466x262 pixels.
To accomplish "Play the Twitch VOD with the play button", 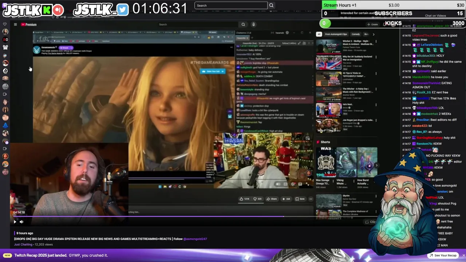I will (x=15, y=222).
